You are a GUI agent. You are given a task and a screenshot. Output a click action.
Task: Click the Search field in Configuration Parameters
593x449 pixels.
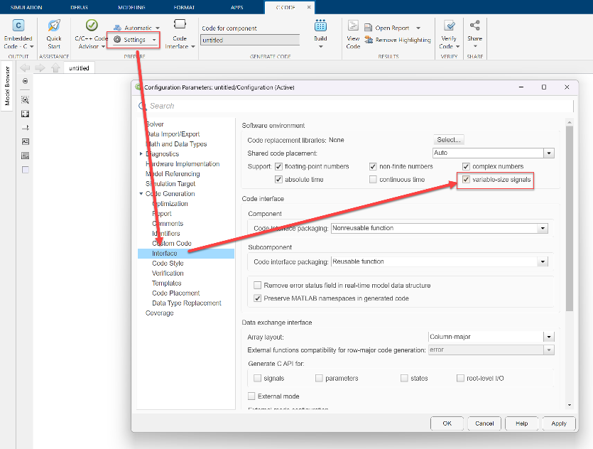tap(320, 104)
